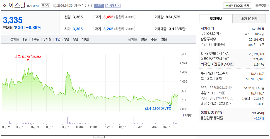Image resolution: width=270 pixels, height=139 pixels.
Task: Click the help icon next to 외국인소진율(B/A)
Action: pos(232,64)
